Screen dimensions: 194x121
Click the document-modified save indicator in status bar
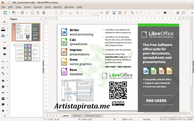tap(114, 119)
